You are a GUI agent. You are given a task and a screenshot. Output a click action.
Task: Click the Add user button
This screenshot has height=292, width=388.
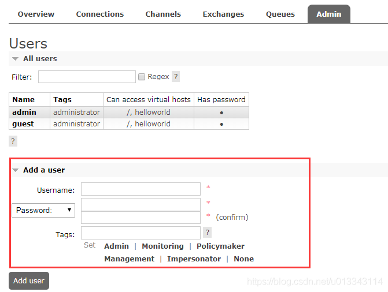29,280
